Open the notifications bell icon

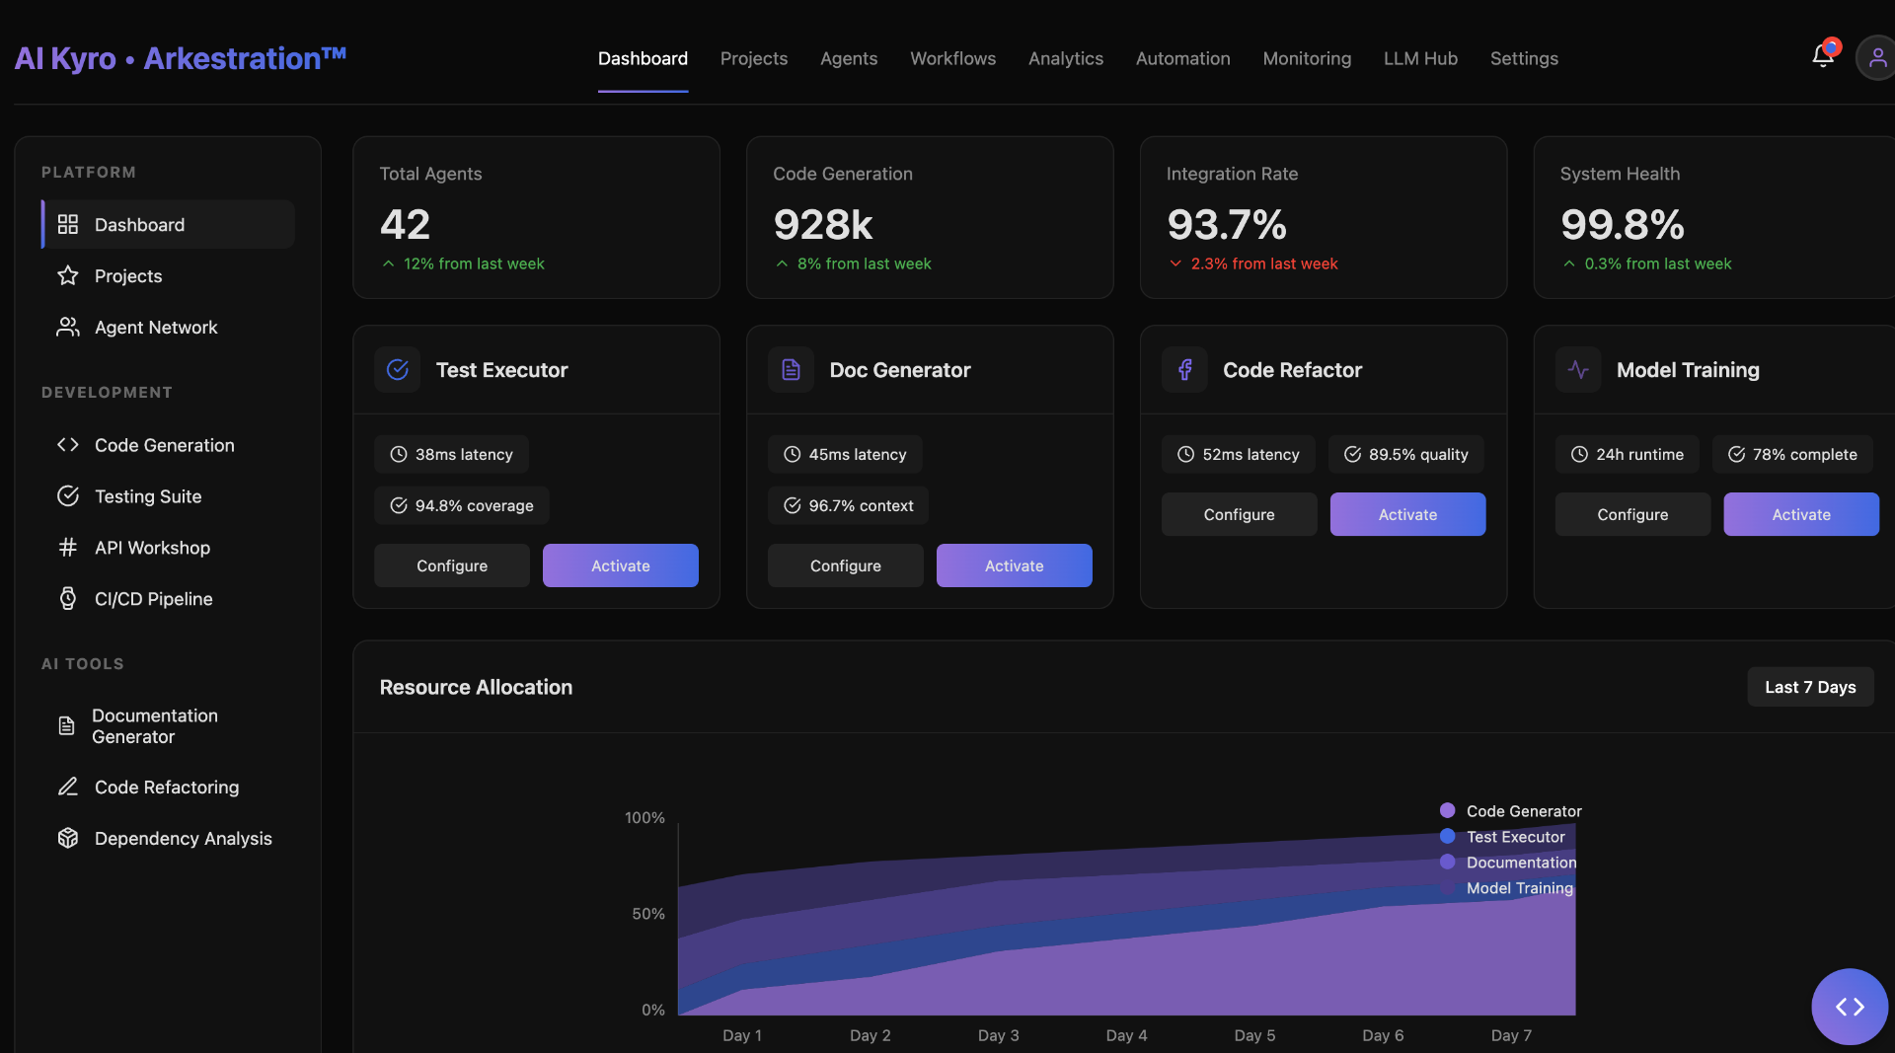pyautogui.click(x=1822, y=57)
